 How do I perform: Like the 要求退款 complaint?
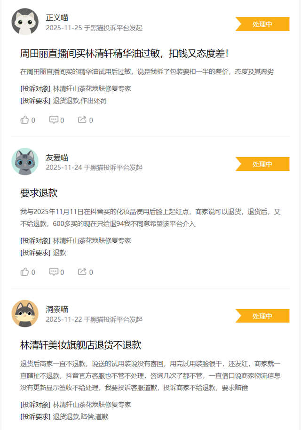tap(28, 272)
